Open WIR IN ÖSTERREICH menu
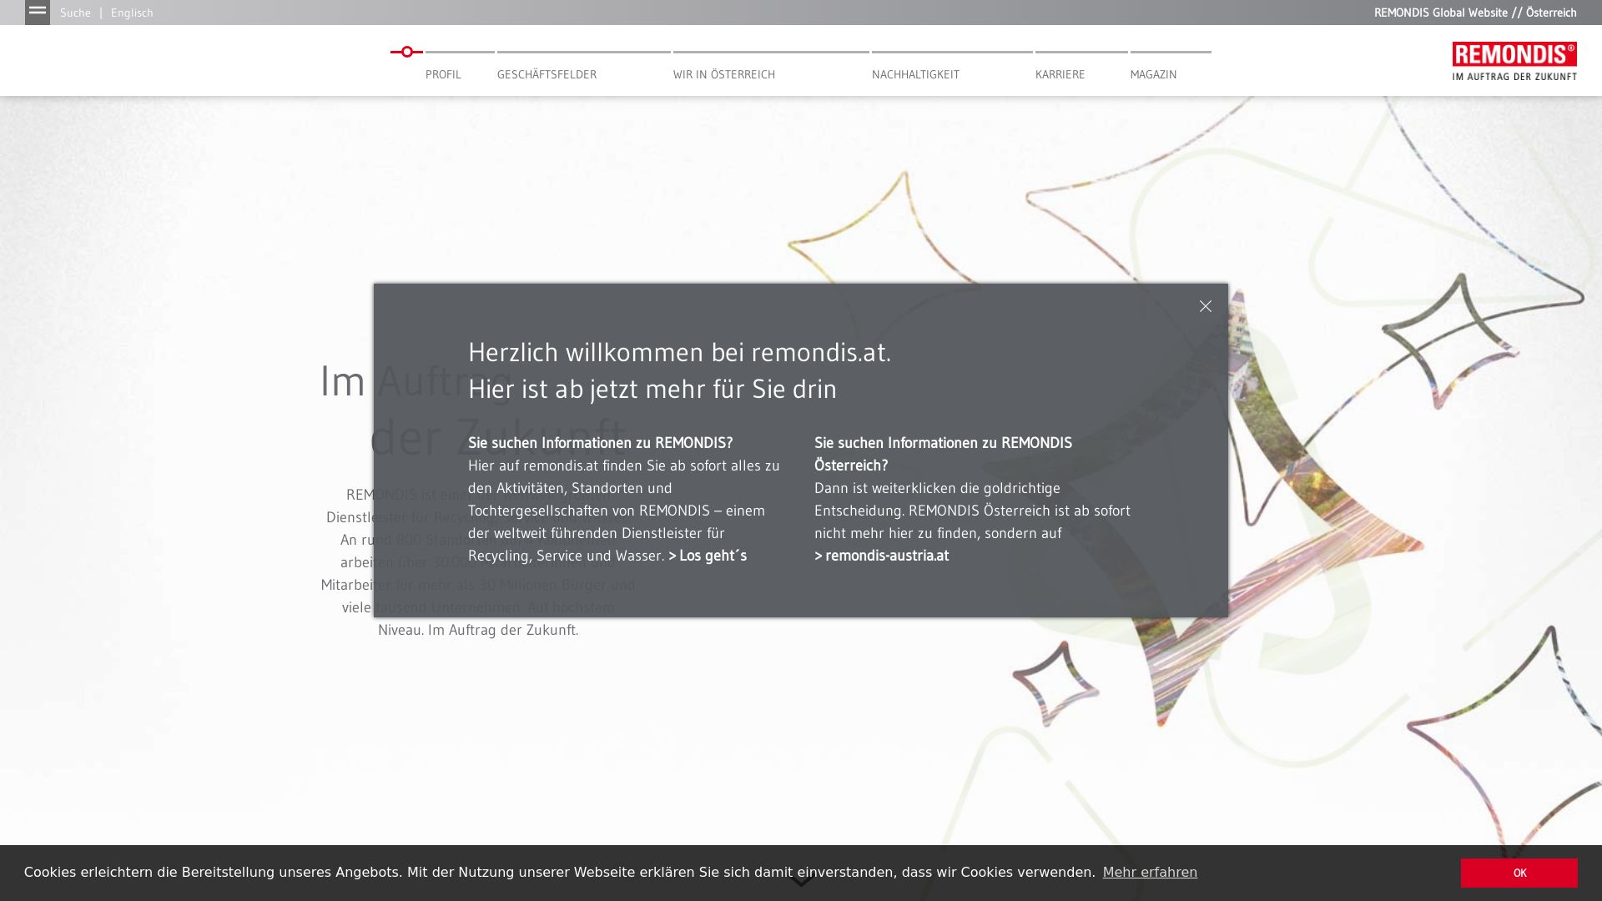This screenshot has width=1602, height=901. click(724, 74)
